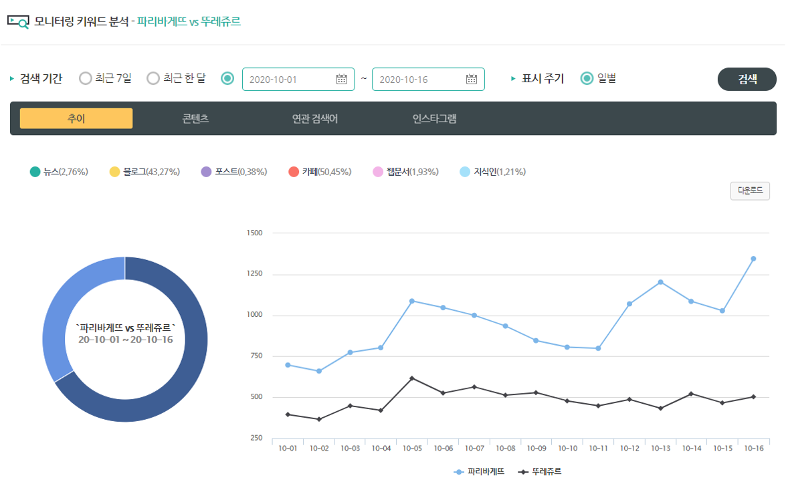Toggle the 웹문서 legend pink circle
This screenshot has height=490, width=786.
click(x=378, y=172)
